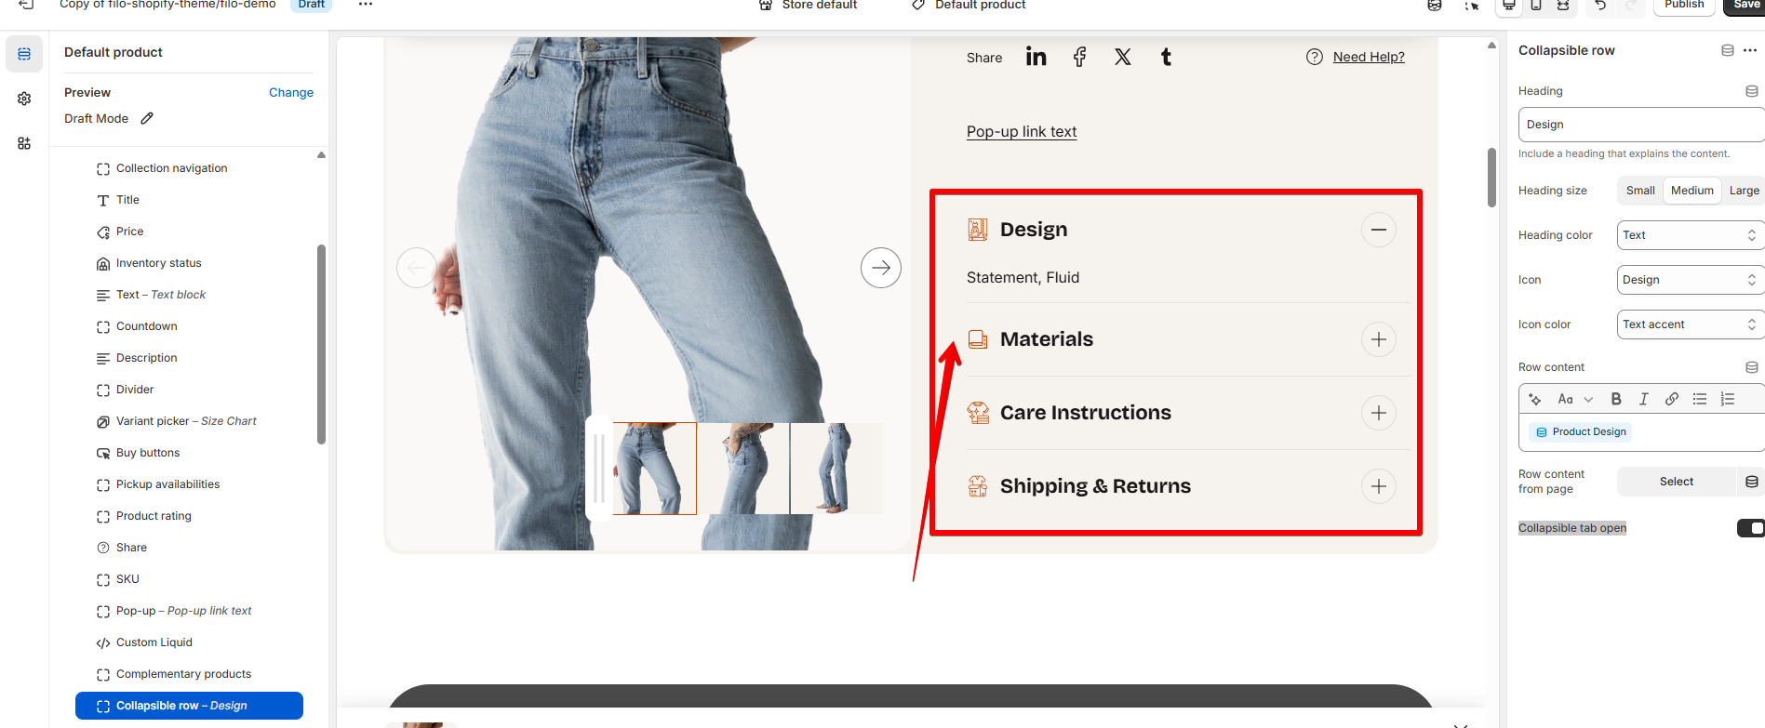Click Product Design dynamic source chip
Screen dimensions: 1765x728
[x=1581, y=432]
